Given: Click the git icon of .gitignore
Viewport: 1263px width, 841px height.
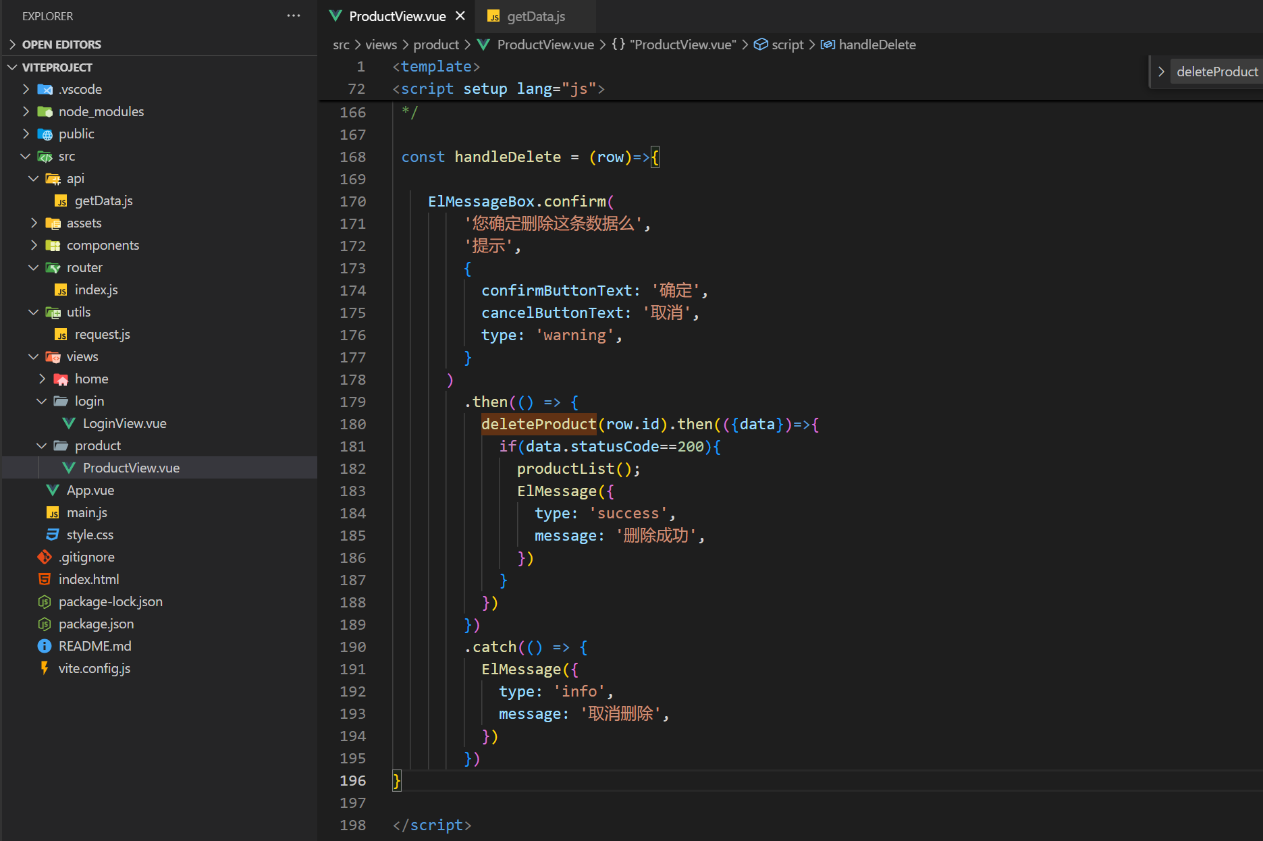Looking at the screenshot, I should 45,557.
